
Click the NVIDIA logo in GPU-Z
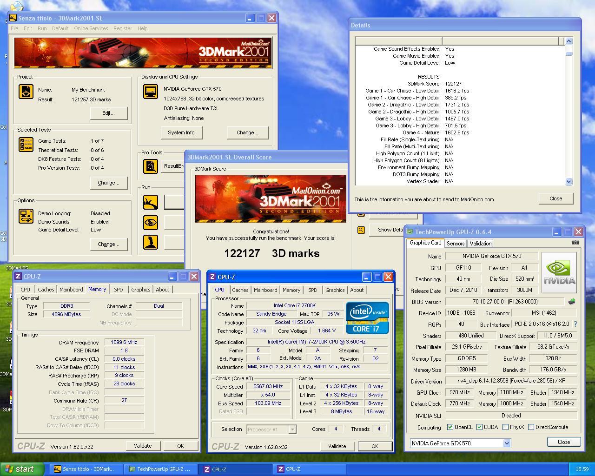559,272
